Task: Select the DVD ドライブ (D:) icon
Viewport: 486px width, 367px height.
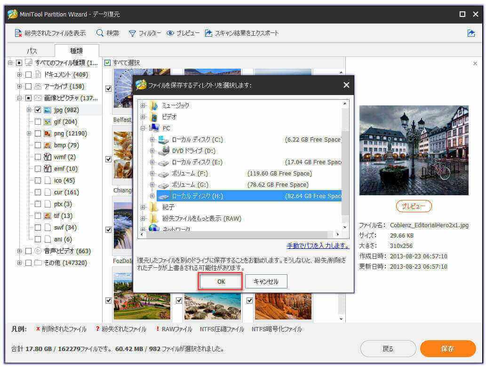Action: coord(163,151)
